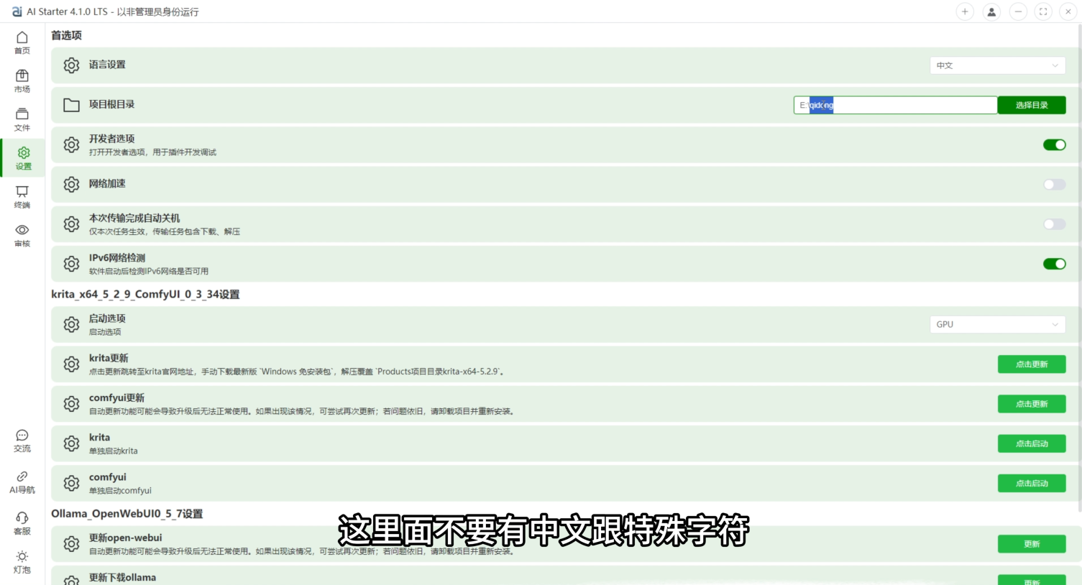Click the 单独启动comfyui description text
The width and height of the screenshot is (1082, 585).
(120, 491)
